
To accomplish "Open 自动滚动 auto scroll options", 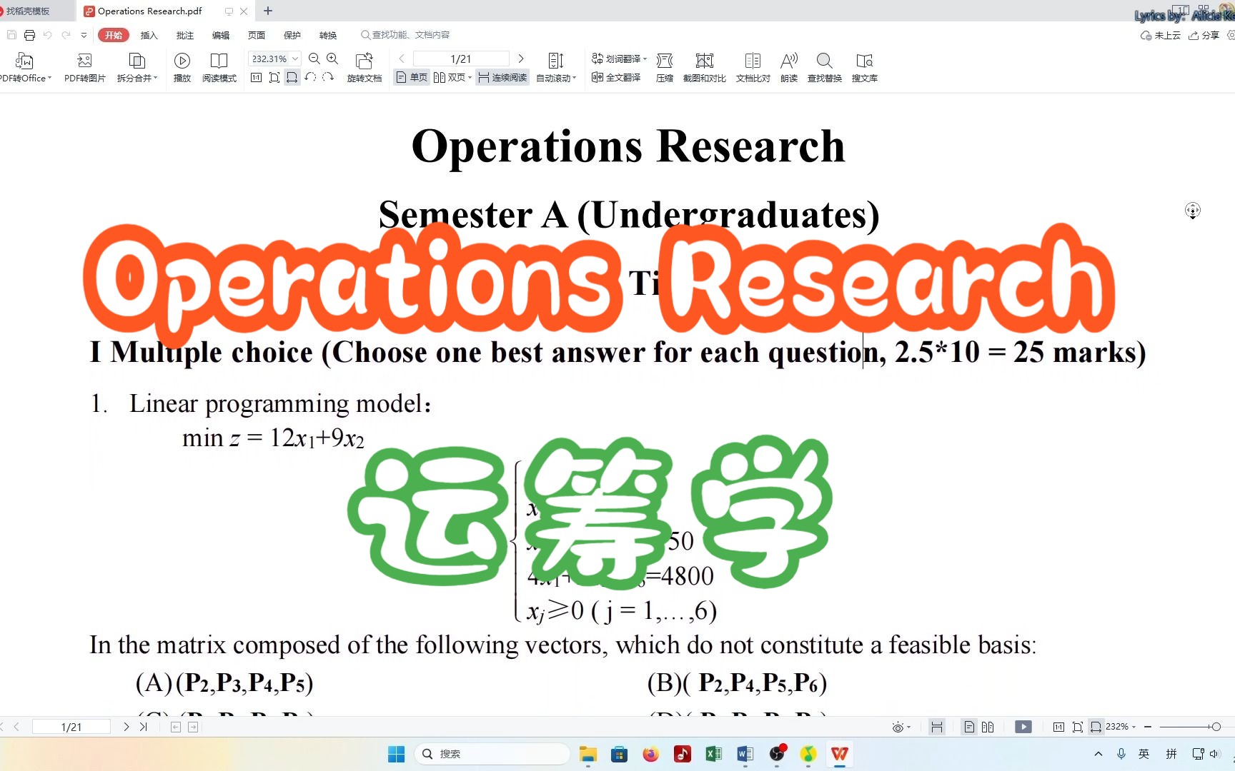I will [x=556, y=68].
